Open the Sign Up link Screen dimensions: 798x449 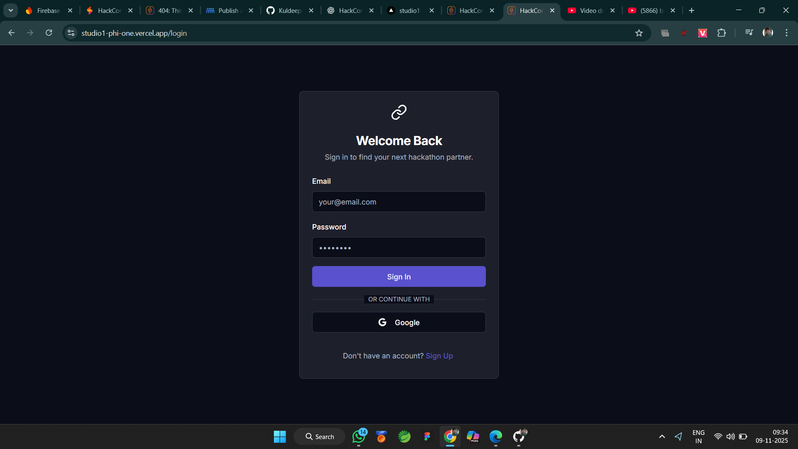point(439,356)
